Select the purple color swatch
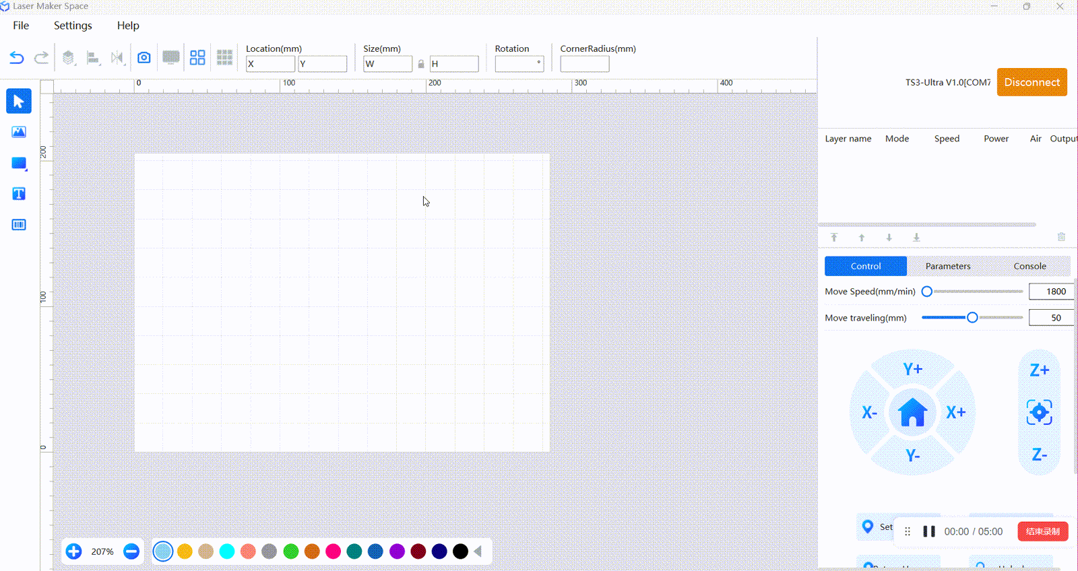The width and height of the screenshot is (1078, 571). tap(398, 551)
